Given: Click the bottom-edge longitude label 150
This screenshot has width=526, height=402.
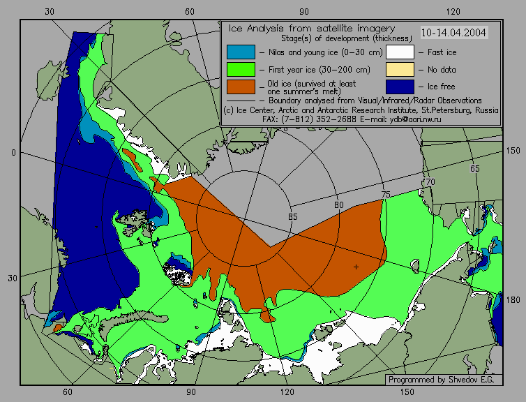Looking at the screenshot, I should point(407,392).
